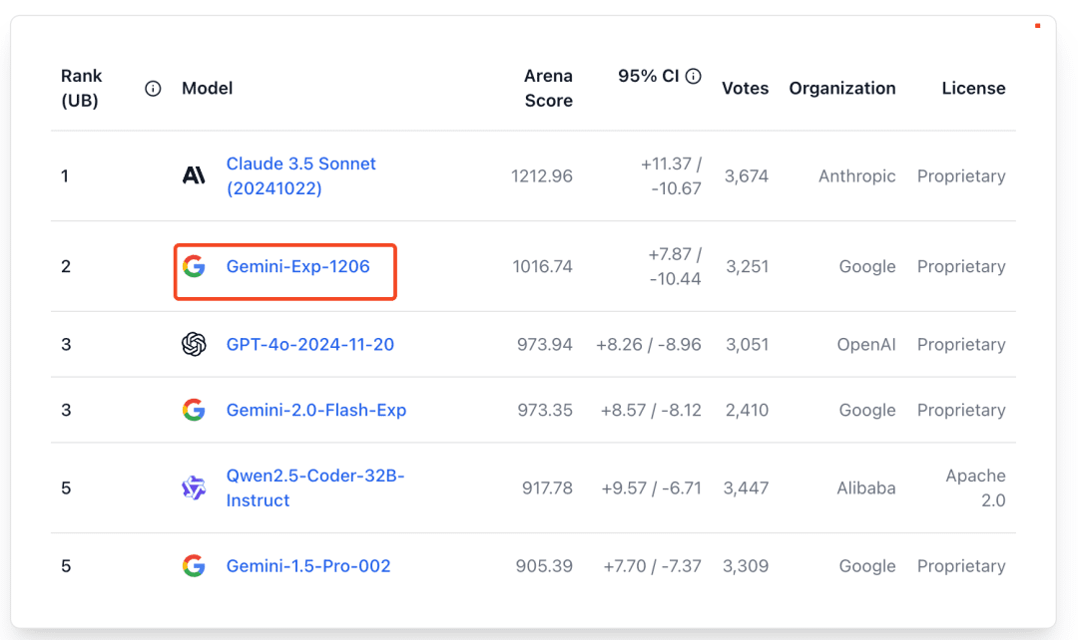Click the Rank (UB) column header
This screenshot has width=1078, height=640.
81,88
